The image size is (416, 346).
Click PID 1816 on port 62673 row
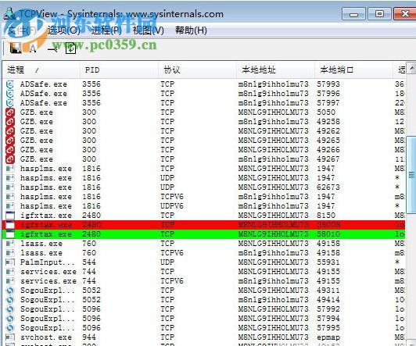(91, 187)
